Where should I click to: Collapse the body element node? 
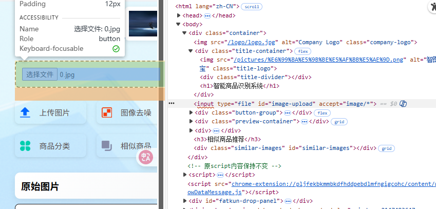[178, 25]
